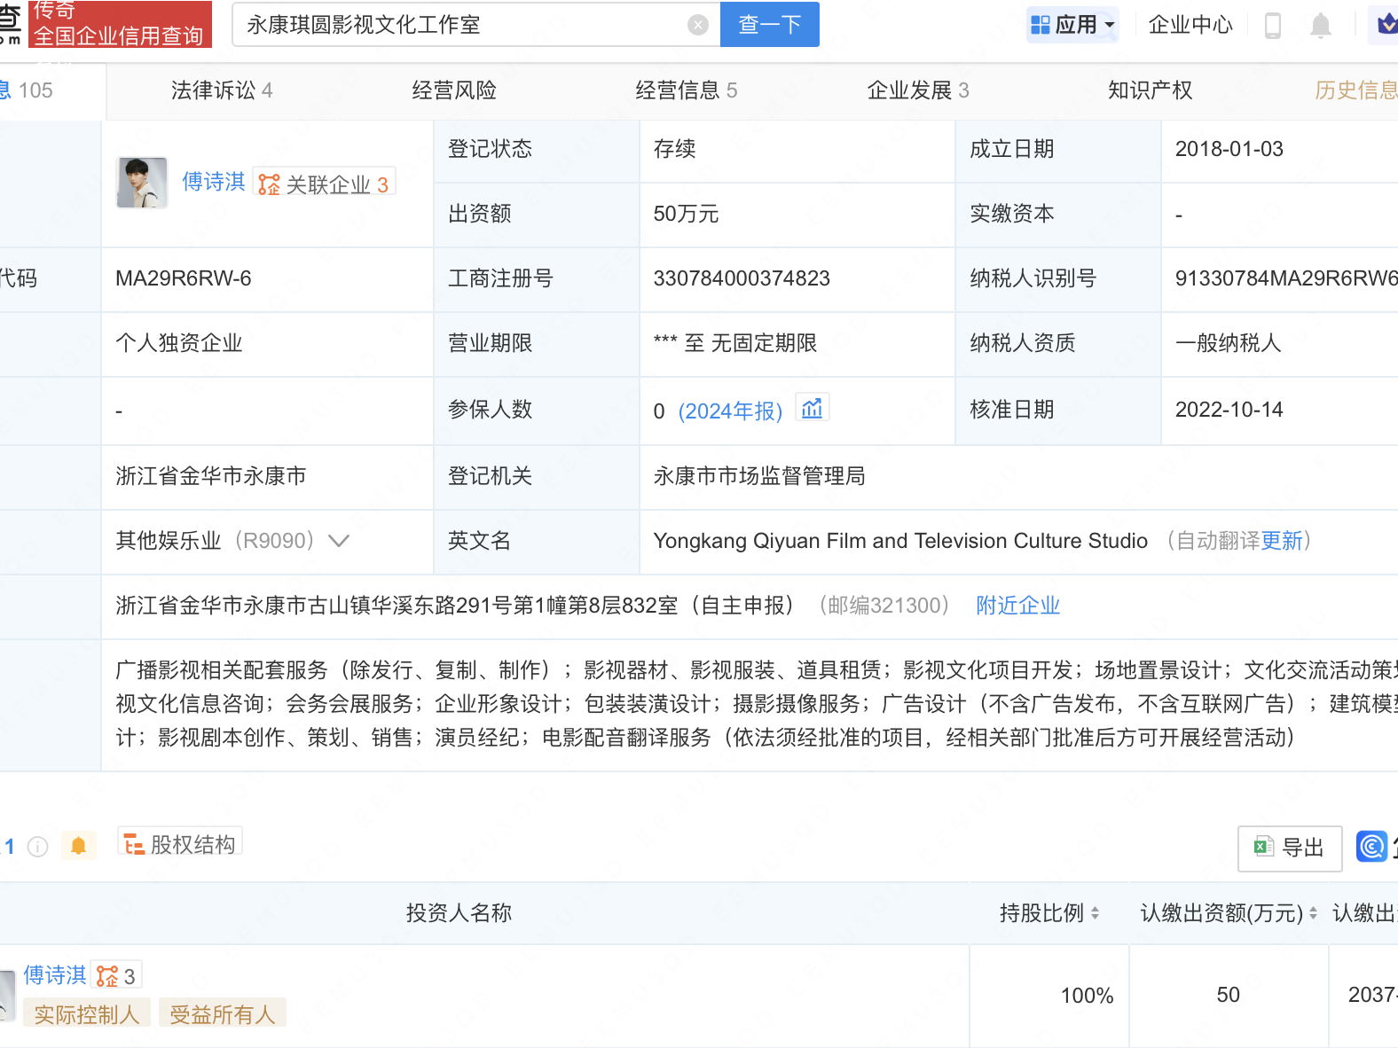
Task: Open the notifications bell in header
Action: click(x=1320, y=26)
